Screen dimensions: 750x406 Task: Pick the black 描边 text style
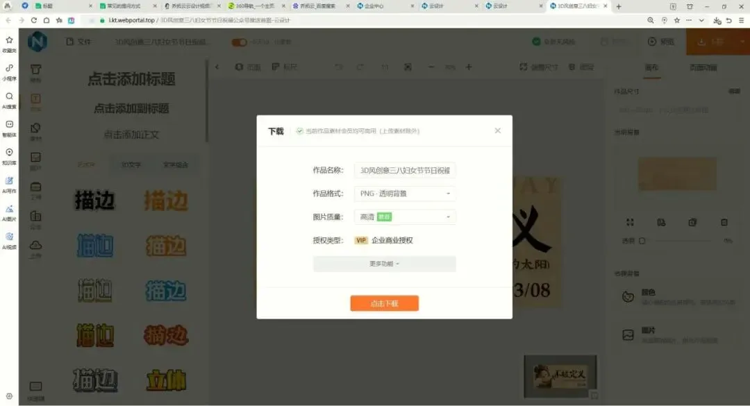point(94,201)
